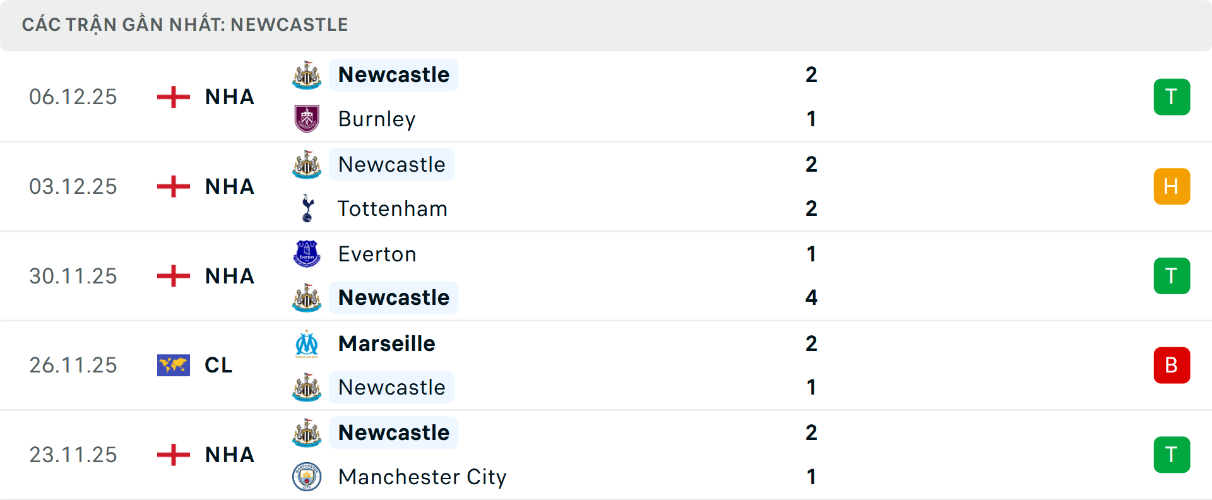This screenshot has width=1212, height=500.
Task: Click the Tottenham team name link
Action: point(393,208)
